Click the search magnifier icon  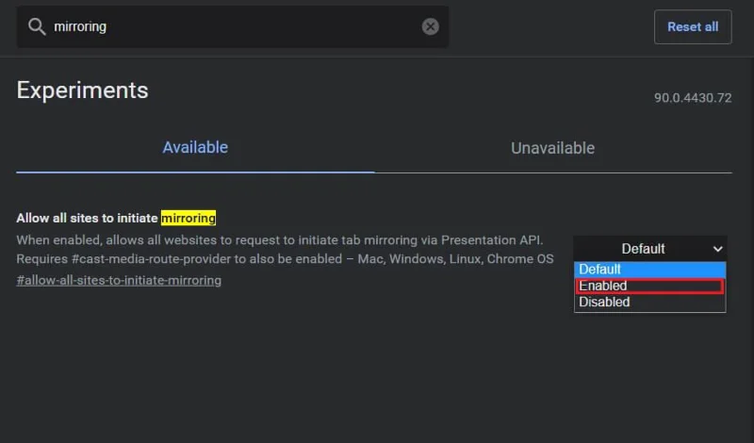[37, 26]
